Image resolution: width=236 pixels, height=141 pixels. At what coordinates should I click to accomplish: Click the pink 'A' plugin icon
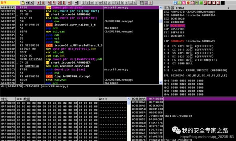pos(184,3)
